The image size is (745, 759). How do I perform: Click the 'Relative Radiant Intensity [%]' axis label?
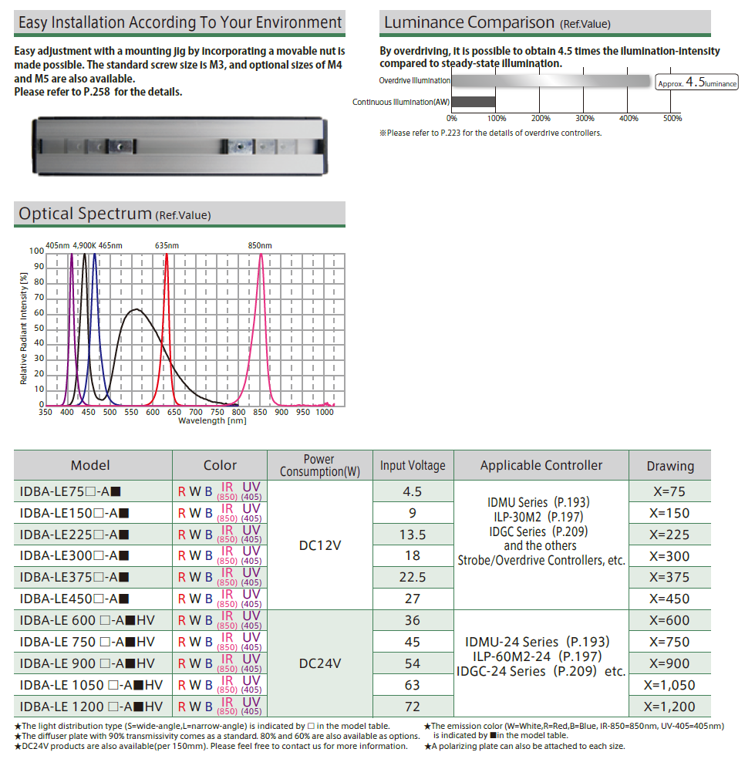point(23,329)
